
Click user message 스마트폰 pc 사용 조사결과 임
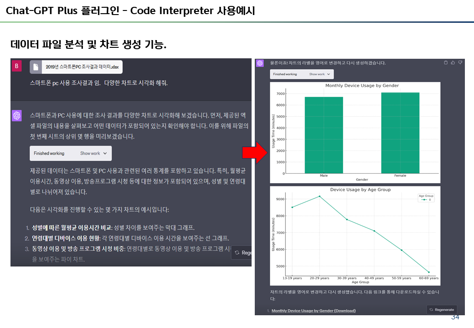[x=98, y=83]
